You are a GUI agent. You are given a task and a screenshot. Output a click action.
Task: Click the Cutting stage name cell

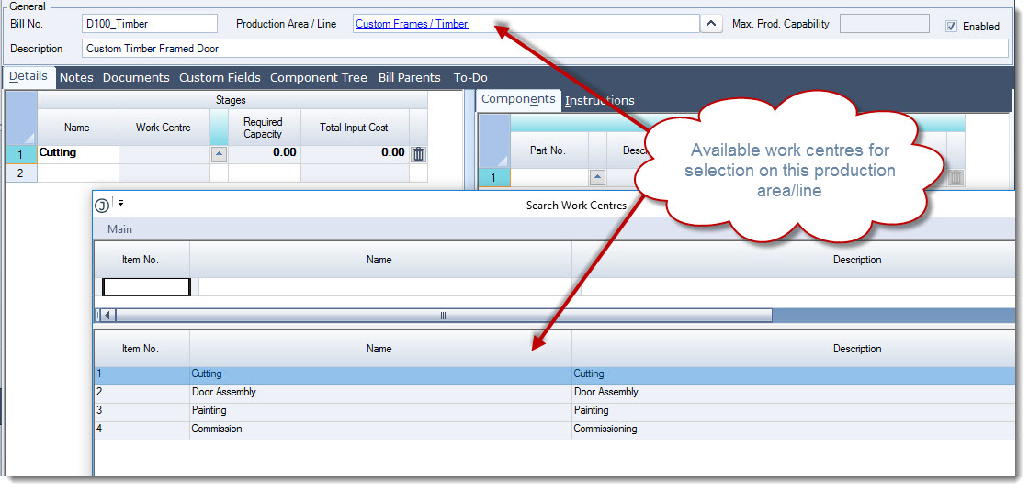(x=78, y=154)
